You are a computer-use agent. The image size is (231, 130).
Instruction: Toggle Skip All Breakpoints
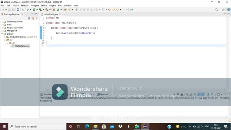point(22,10)
